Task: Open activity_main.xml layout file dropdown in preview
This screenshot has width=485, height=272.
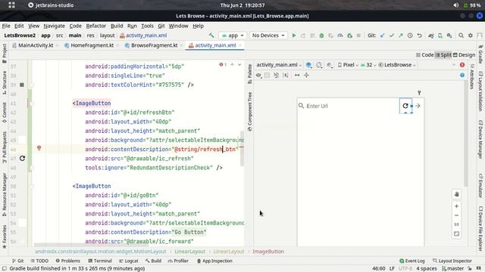Action: click(279, 65)
